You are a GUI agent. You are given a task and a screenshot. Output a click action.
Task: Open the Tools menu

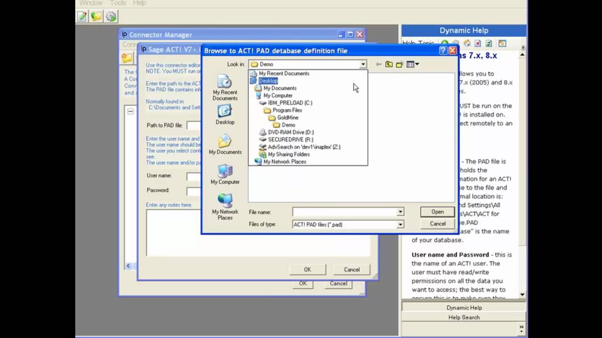point(118,3)
